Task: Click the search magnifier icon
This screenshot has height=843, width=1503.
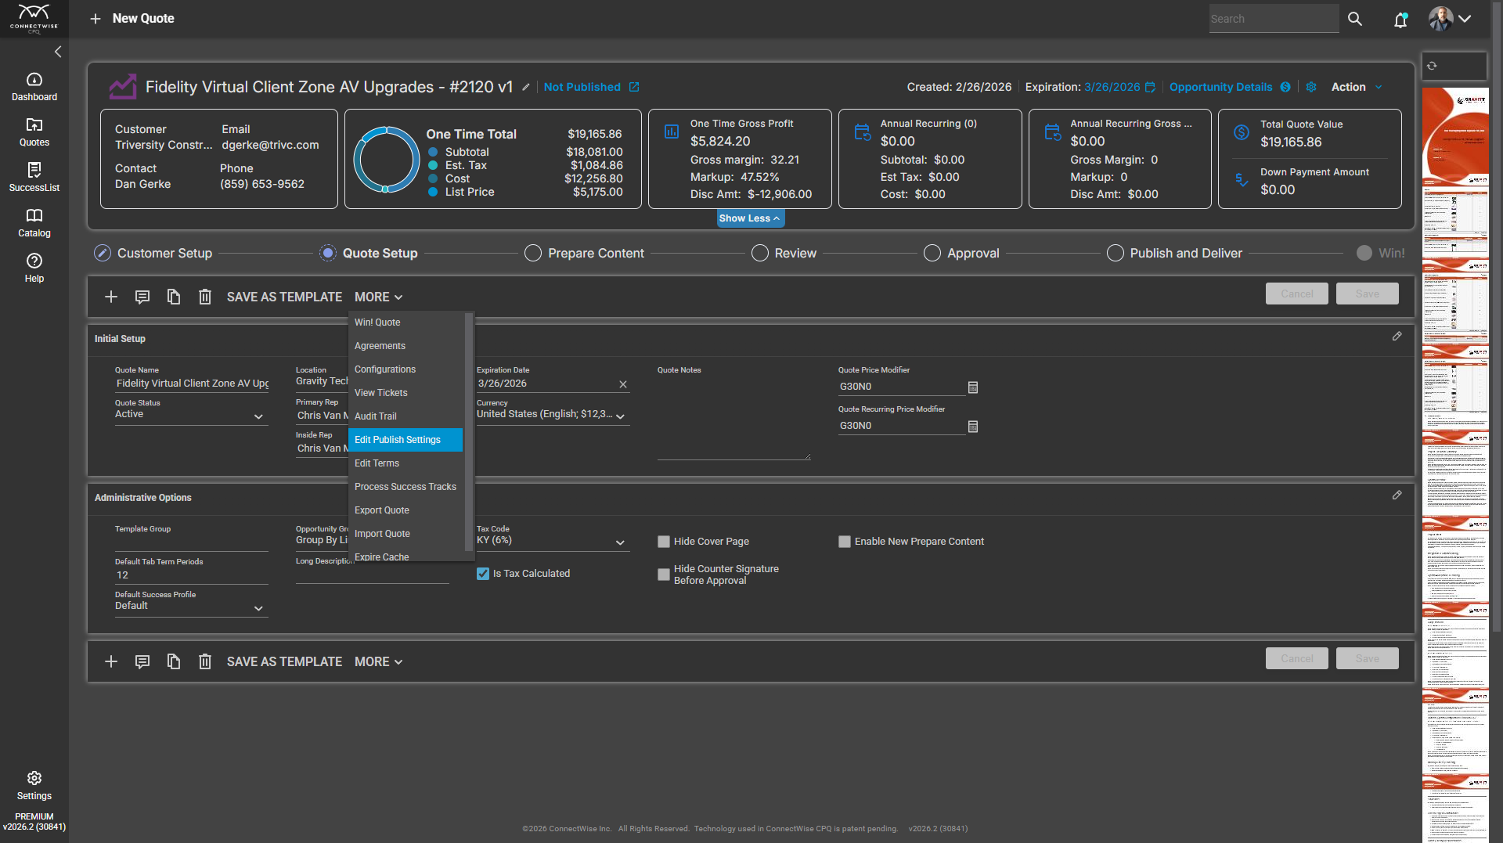Action: tap(1355, 20)
